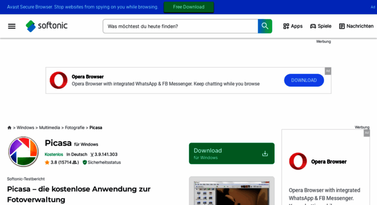The height and width of the screenshot is (205, 377).
Task: Open the Fotografie breadcrumb link
Action: tap(75, 127)
